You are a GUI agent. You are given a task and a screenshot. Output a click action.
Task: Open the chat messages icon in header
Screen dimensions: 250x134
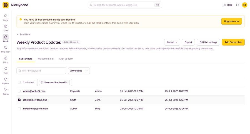tap(237, 5)
